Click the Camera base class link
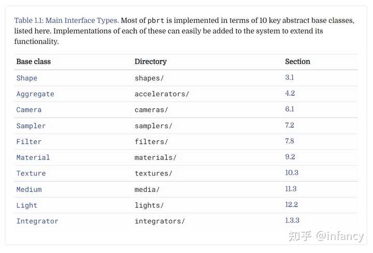 click(29, 110)
